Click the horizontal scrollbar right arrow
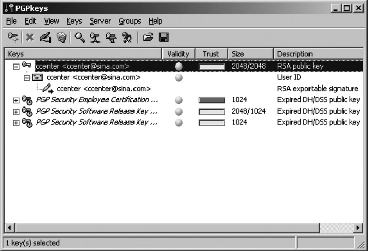The height and width of the screenshot is (251, 368). pyautogui.click(x=358, y=228)
